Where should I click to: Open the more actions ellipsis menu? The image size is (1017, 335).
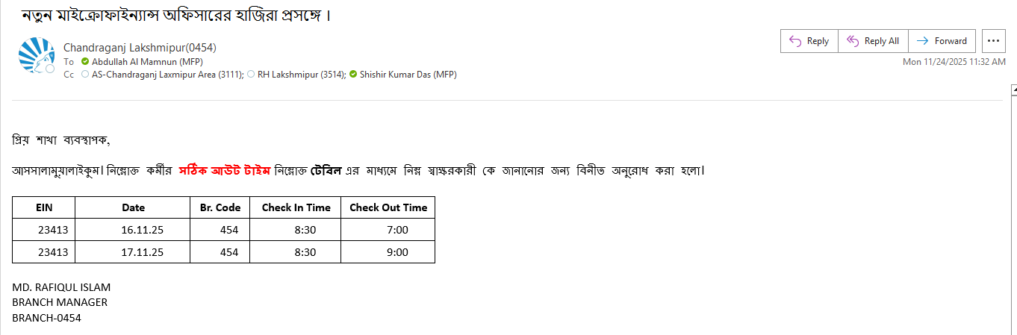(993, 41)
